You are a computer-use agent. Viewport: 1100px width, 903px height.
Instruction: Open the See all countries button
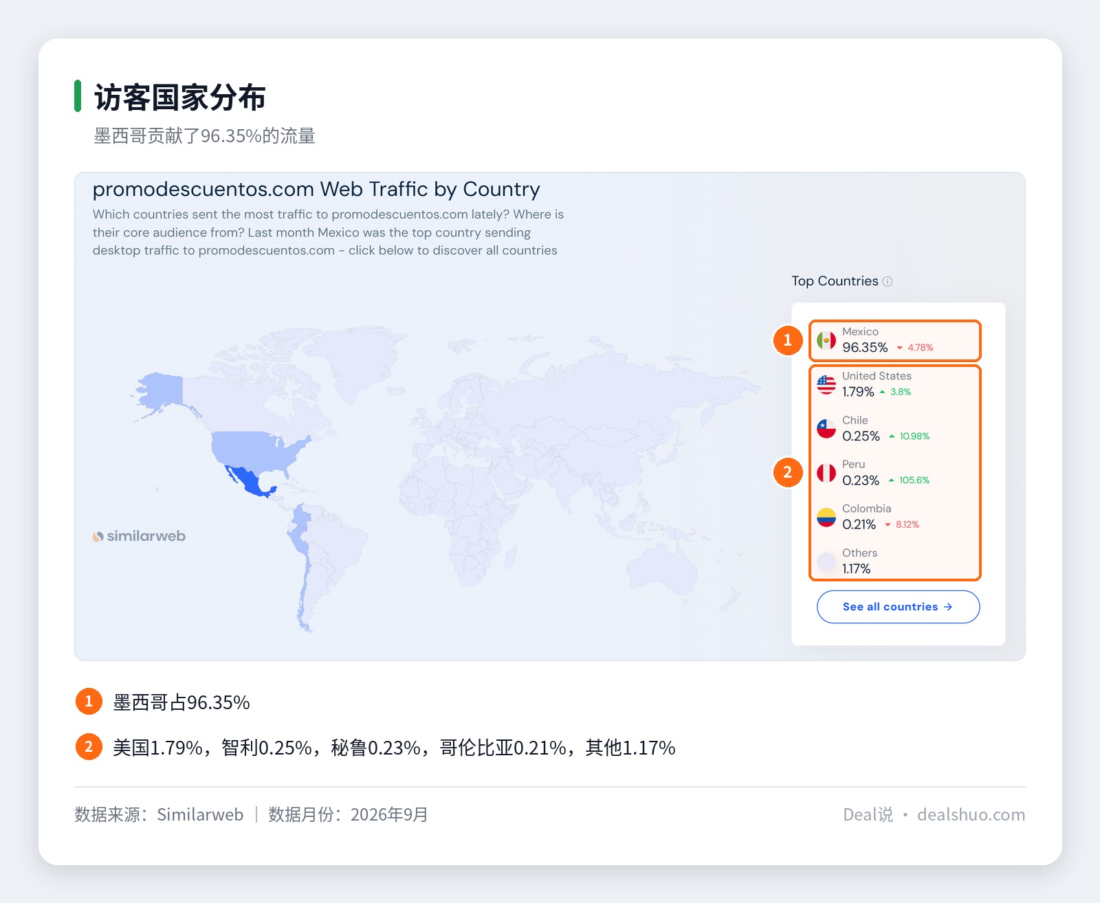click(x=898, y=607)
